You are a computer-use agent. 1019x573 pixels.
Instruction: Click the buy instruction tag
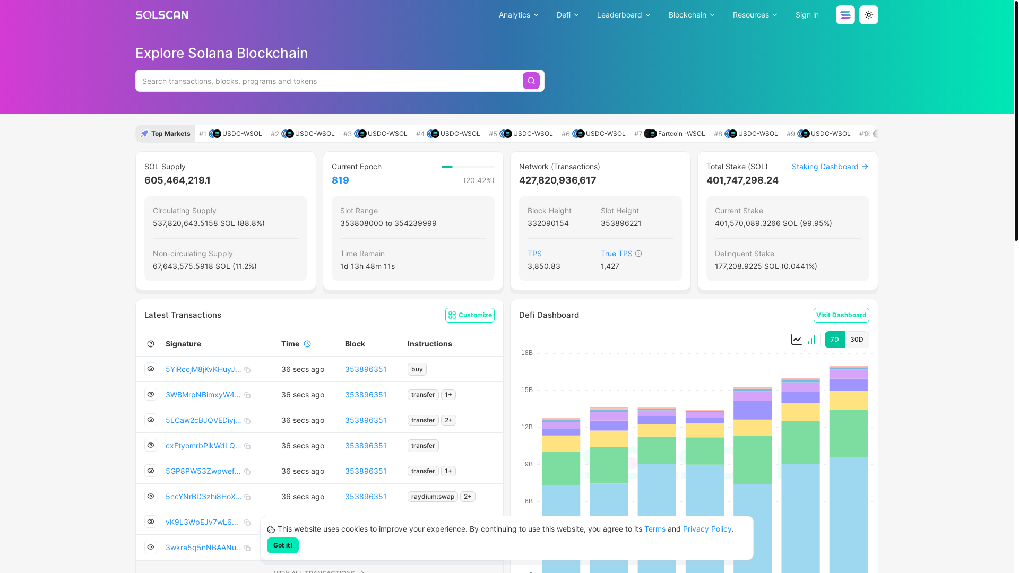[x=417, y=369]
